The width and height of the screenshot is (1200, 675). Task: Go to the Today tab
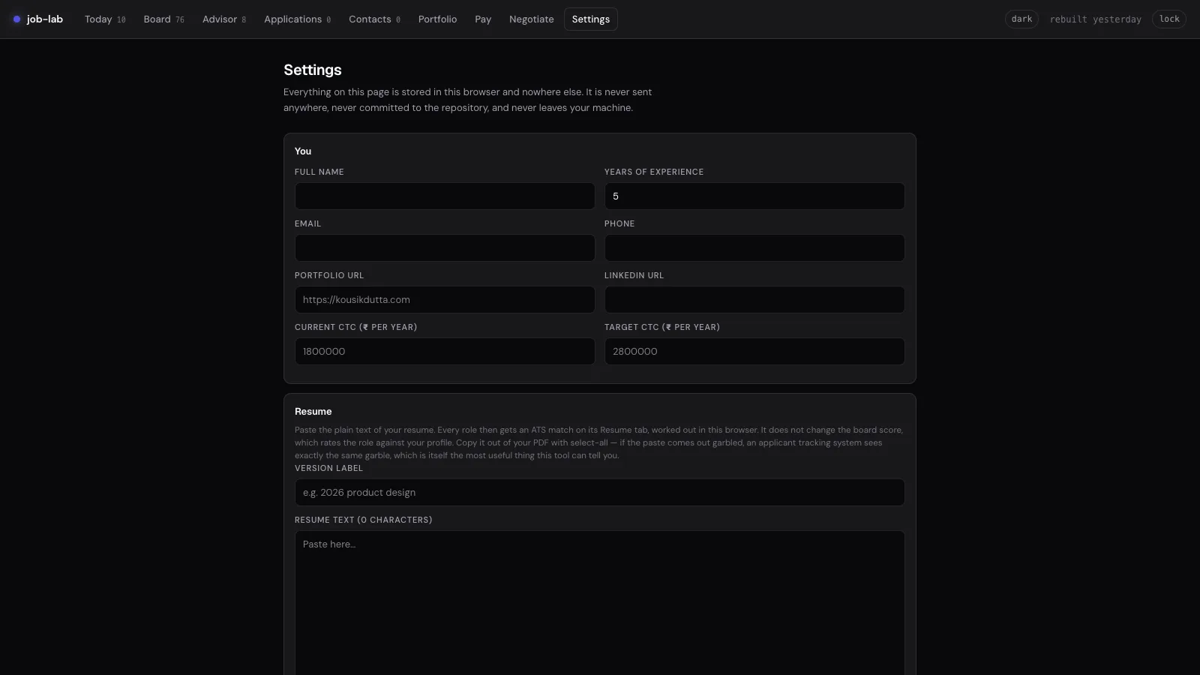(105, 19)
